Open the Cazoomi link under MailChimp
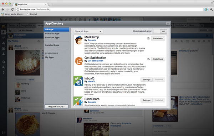This screenshot has height=136, width=214. [x=92, y=40]
